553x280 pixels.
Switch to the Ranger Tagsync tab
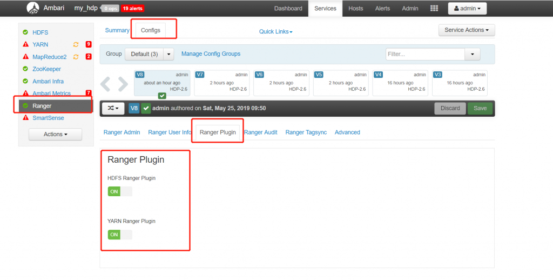coord(306,132)
